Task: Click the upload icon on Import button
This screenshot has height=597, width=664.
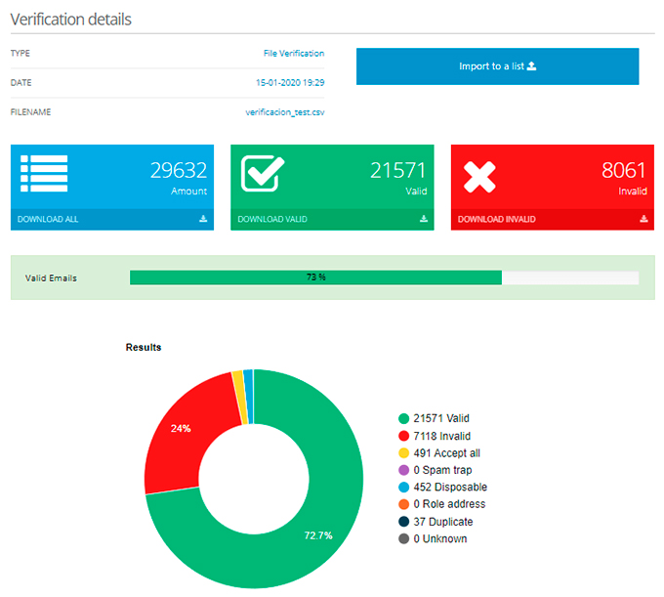Action: click(532, 66)
